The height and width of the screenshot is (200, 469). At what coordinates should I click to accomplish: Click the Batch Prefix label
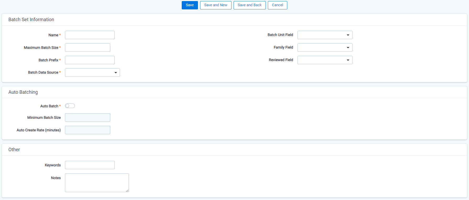coord(48,60)
